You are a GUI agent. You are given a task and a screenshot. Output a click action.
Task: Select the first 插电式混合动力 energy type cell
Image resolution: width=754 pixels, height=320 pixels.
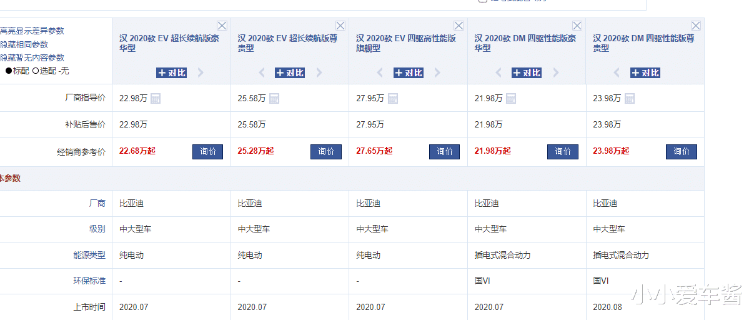[x=503, y=255]
